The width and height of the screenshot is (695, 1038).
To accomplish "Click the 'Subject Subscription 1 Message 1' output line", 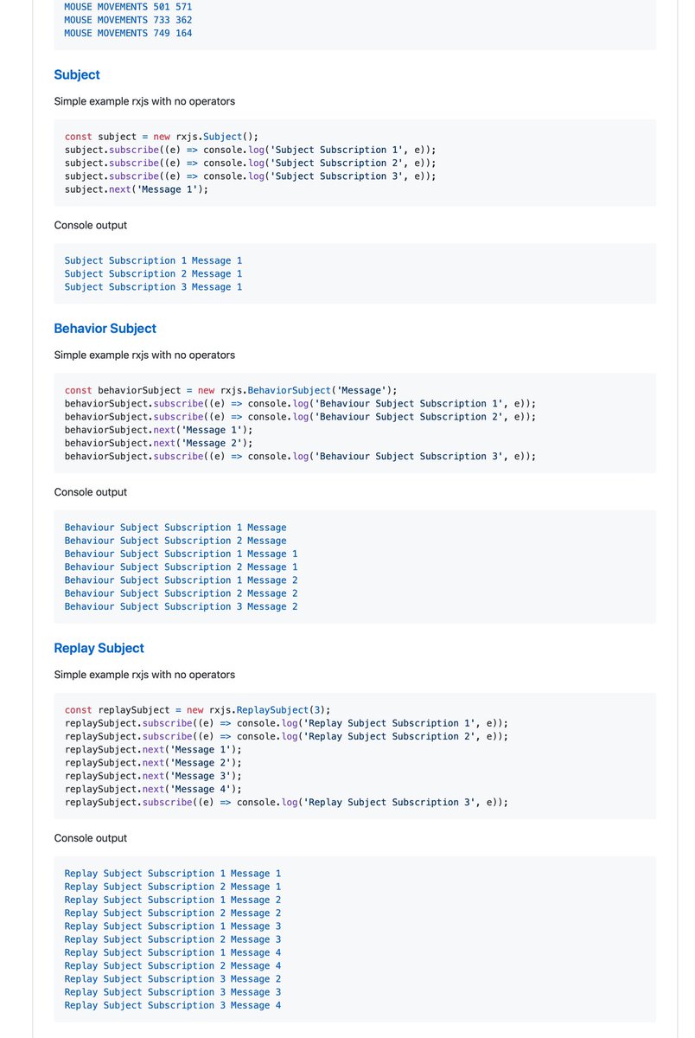I will point(153,260).
